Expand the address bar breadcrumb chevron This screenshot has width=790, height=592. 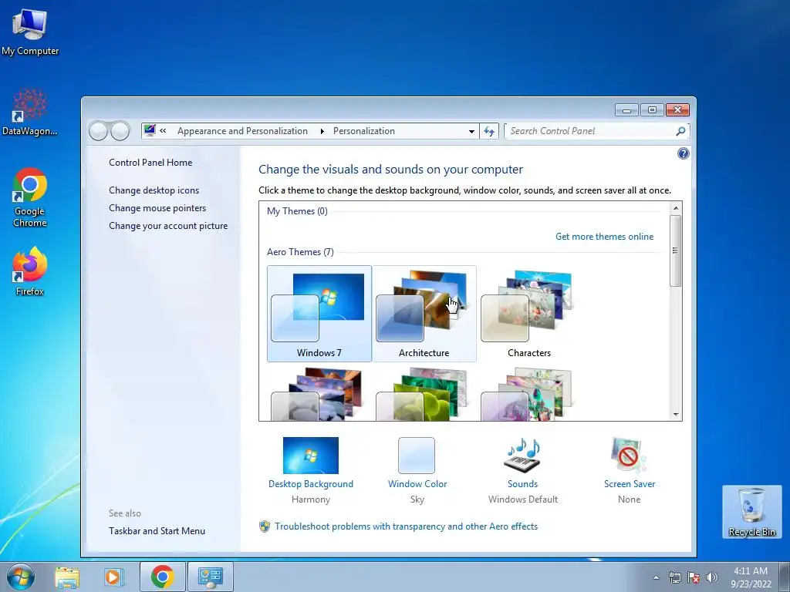click(163, 131)
